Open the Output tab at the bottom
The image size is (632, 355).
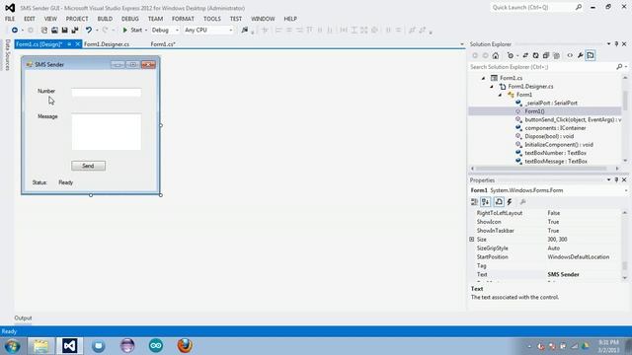click(x=23, y=318)
